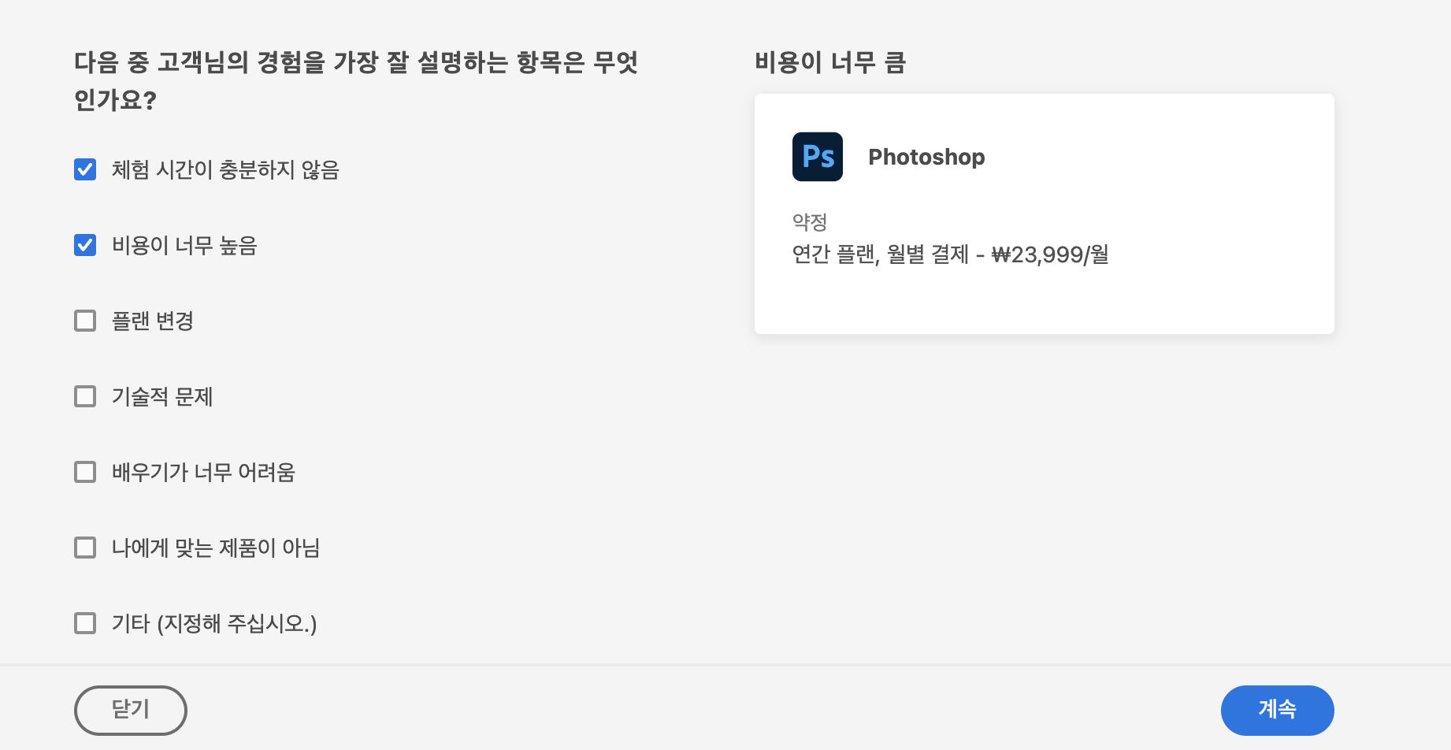This screenshot has height=750, width=1451.
Task: Tick the 기술적 문제 checkbox
Action: pos(85,396)
